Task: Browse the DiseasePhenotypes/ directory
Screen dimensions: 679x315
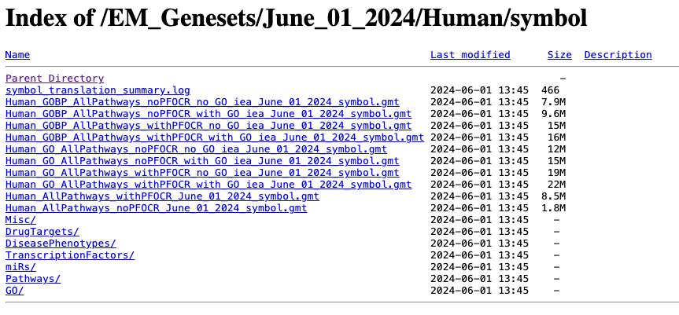Action: (61, 244)
